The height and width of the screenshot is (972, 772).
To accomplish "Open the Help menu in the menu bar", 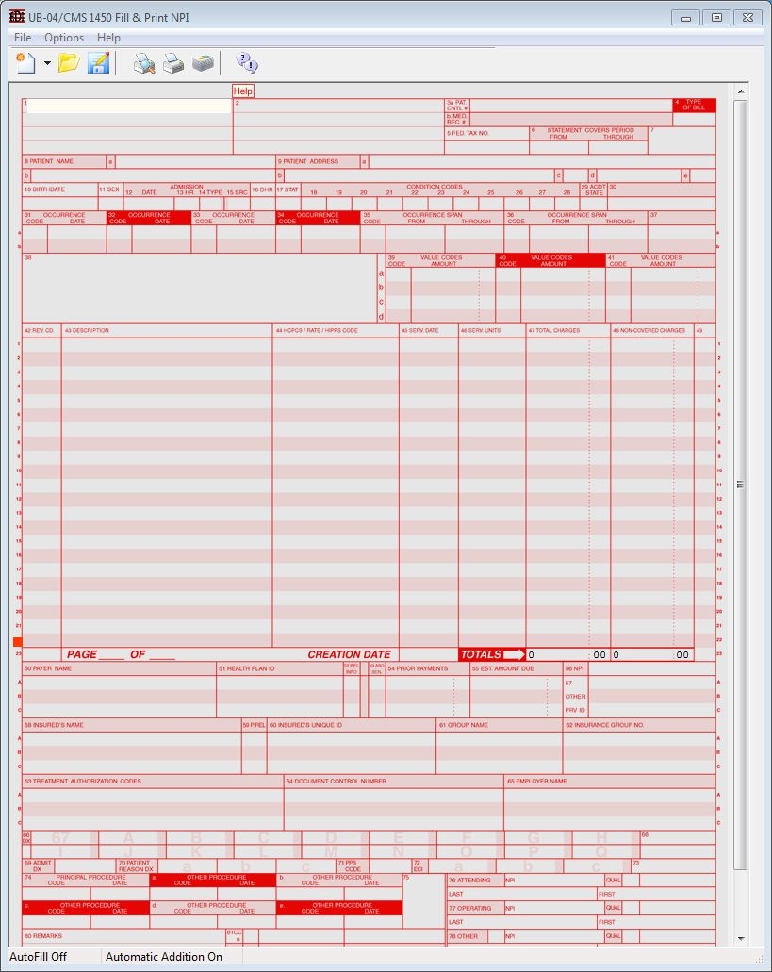I will [x=108, y=38].
